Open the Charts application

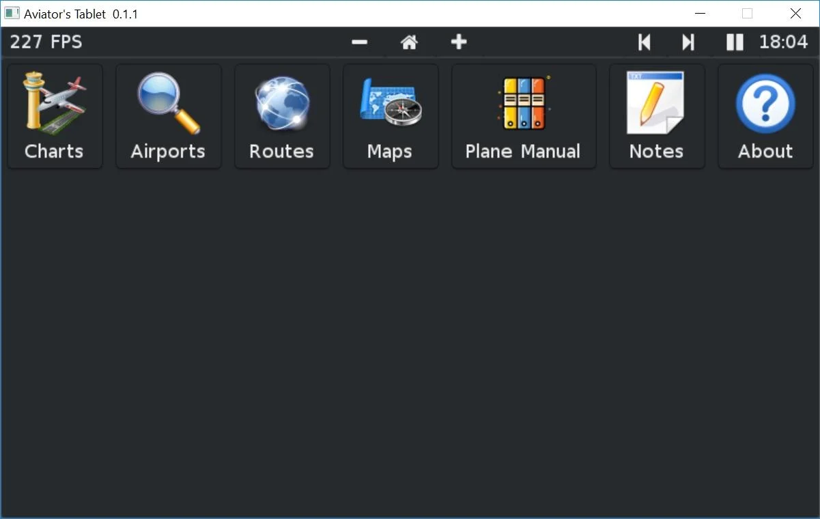pos(54,116)
